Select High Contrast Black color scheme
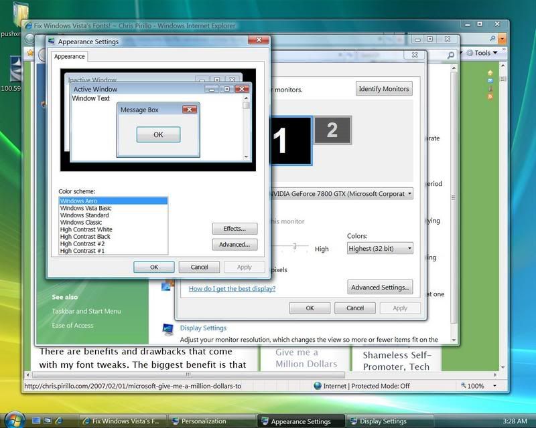This screenshot has height=428, width=536. (113, 237)
